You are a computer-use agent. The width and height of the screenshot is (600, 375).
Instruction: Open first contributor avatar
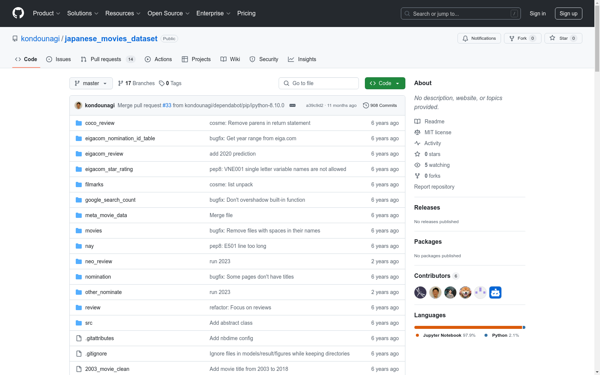click(420, 292)
